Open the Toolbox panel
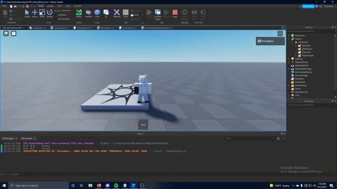Image resolution: width=337 pixels, height=189 pixels. 88,14
